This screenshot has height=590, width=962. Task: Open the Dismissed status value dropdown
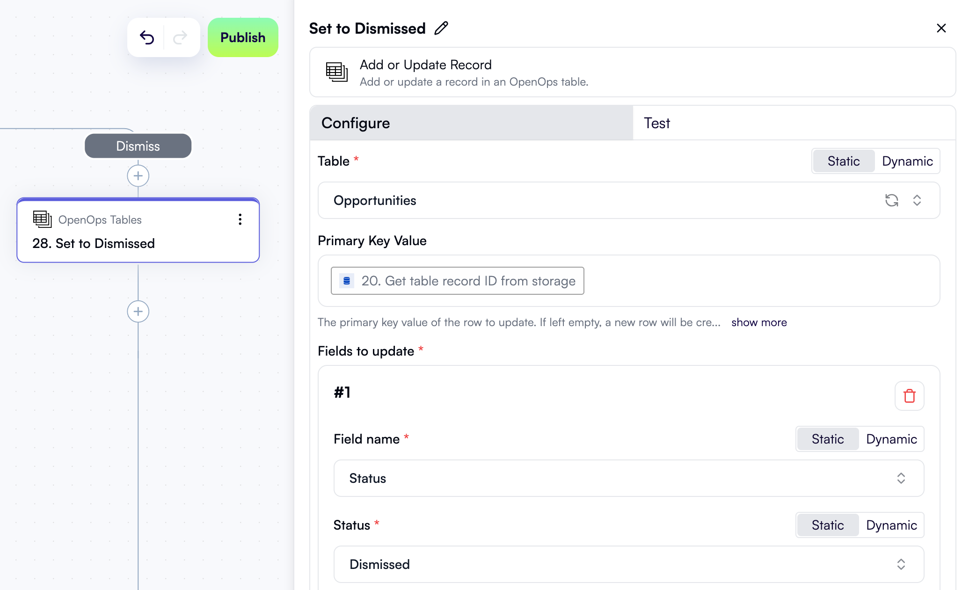[901, 564]
